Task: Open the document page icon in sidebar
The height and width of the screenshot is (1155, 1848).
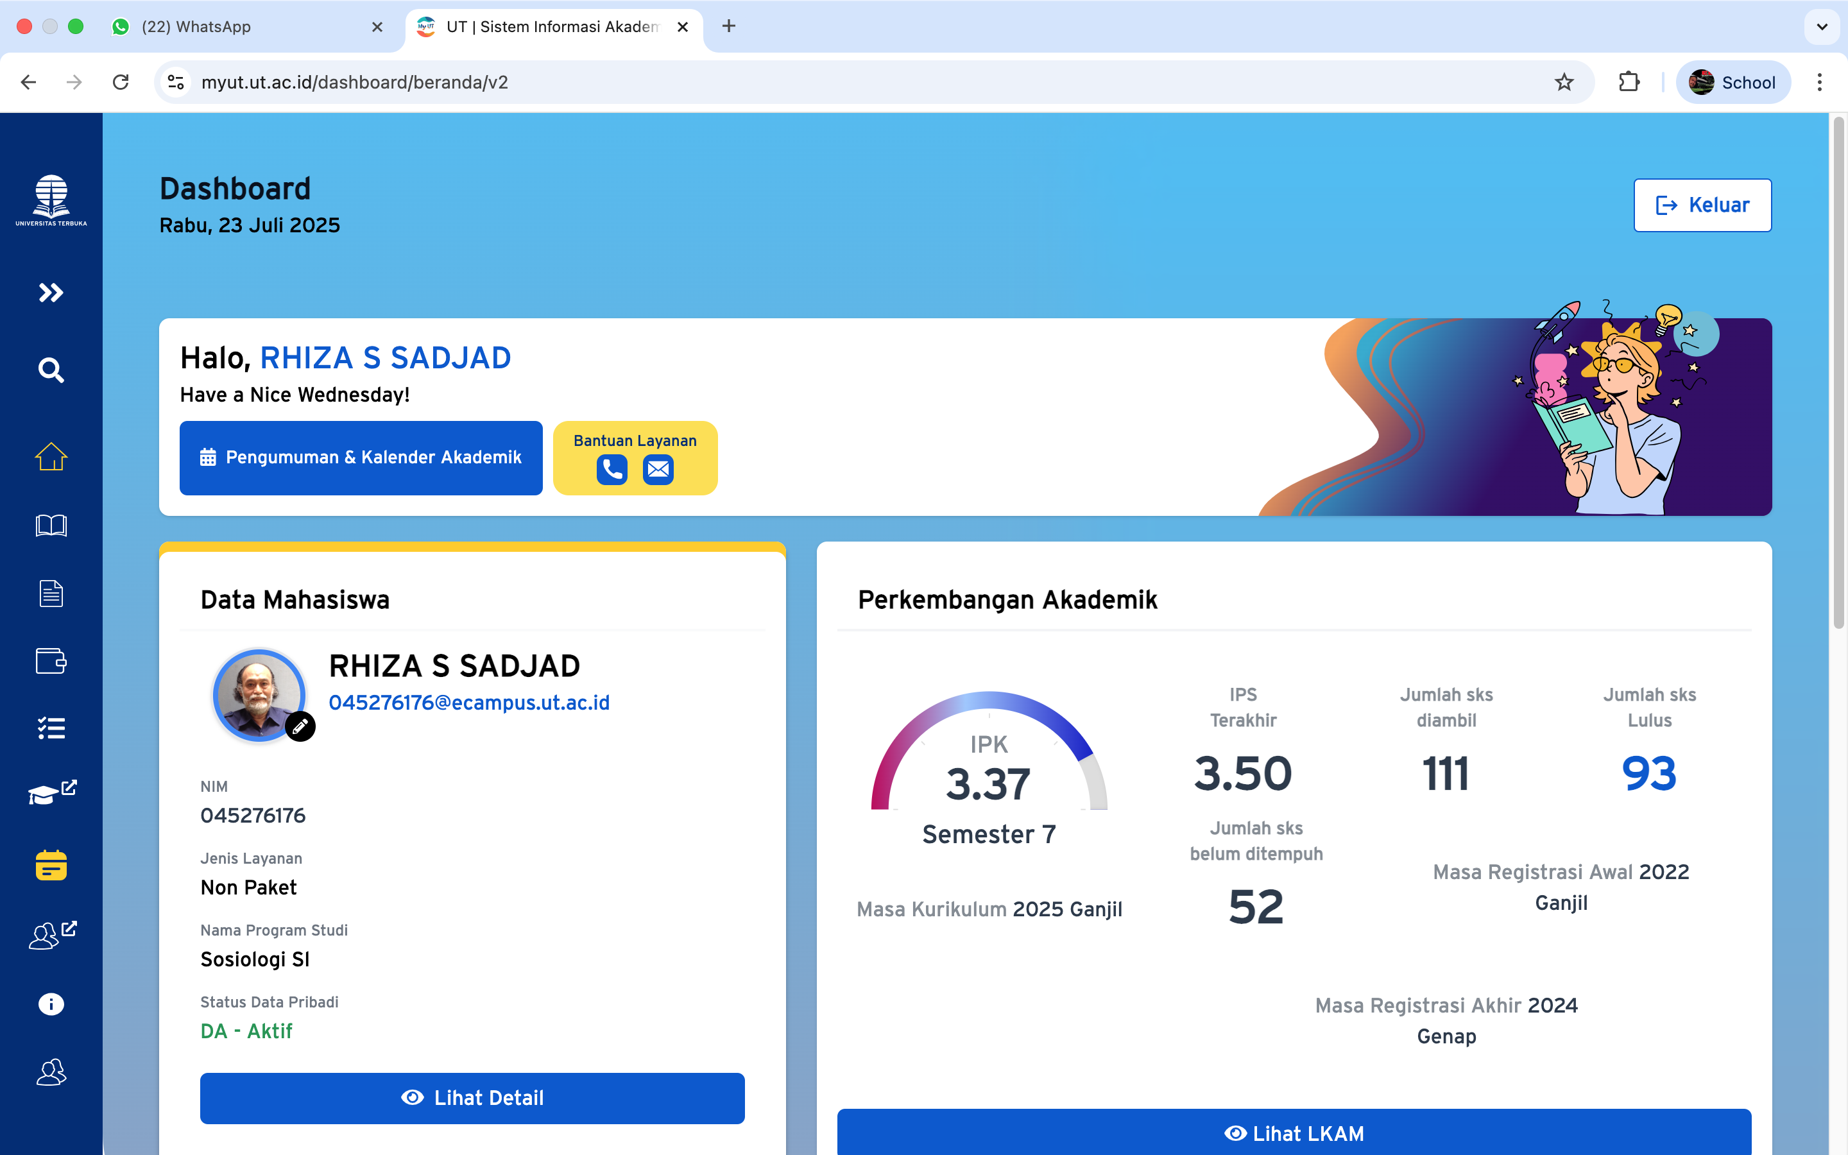Action: coord(51,594)
